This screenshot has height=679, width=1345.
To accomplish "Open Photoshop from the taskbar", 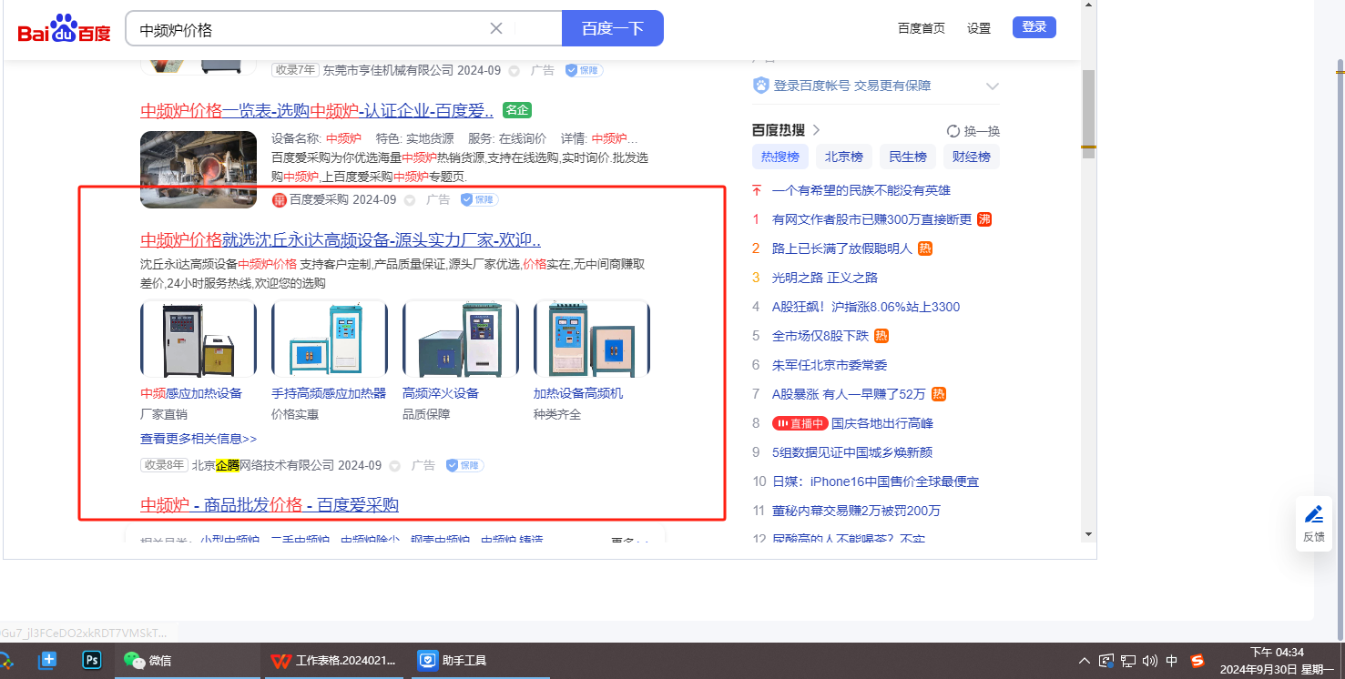I will [x=92, y=660].
